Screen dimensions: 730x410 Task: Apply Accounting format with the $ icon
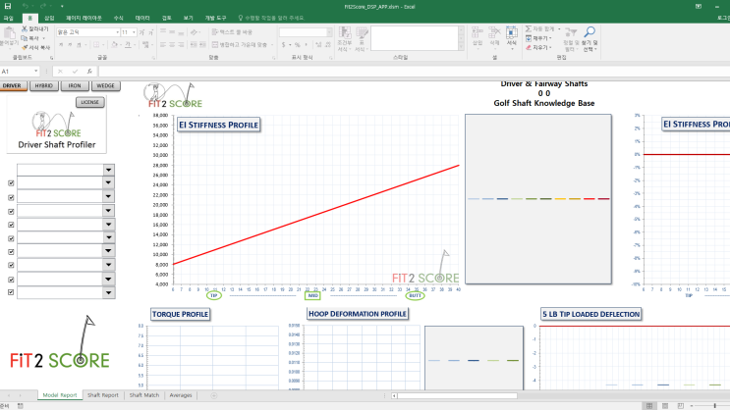click(x=284, y=44)
